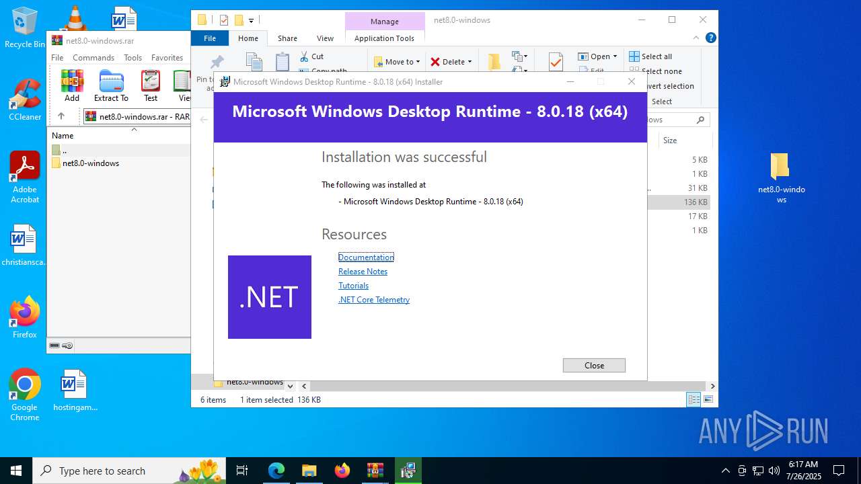861x484 pixels.
Task: Open the Release Notes link
Action: click(x=363, y=272)
